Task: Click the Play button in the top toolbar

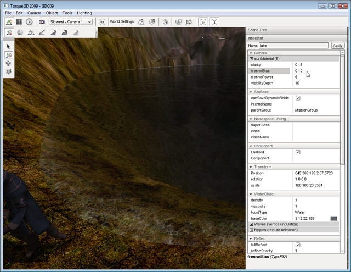Action: (x=29, y=22)
